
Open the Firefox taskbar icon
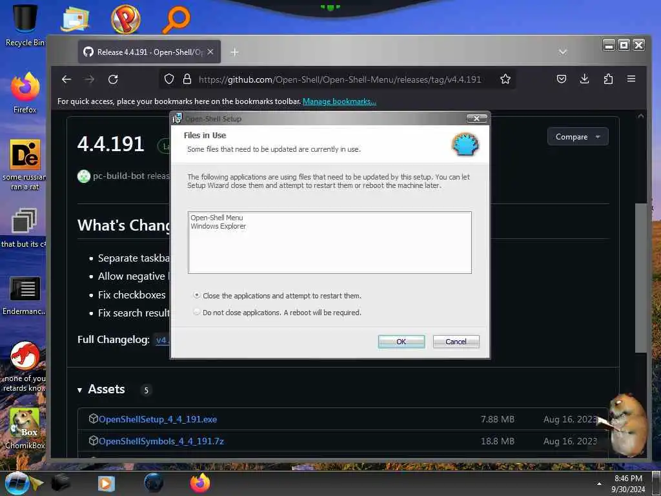tap(200, 483)
